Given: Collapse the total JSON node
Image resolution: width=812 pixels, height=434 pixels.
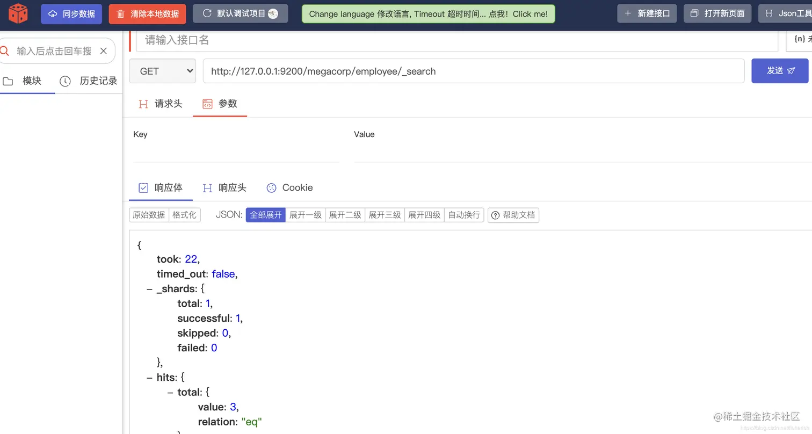Looking at the screenshot, I should (170, 393).
